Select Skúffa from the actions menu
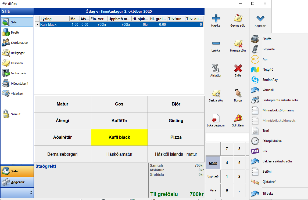 pos(267,39)
